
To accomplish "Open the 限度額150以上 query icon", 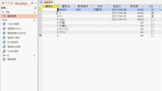I will click(4, 29).
